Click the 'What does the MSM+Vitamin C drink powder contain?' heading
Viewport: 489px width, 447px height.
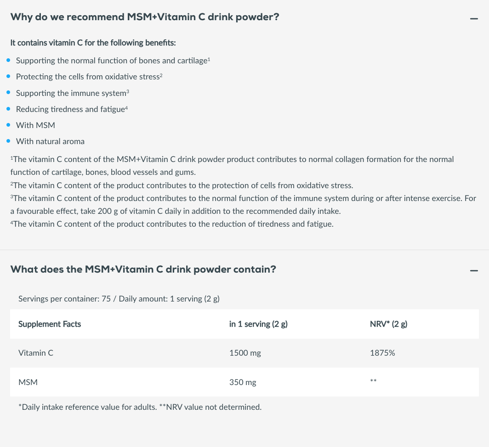(x=143, y=269)
